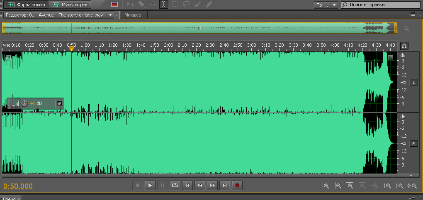This screenshot has width=423, height=200.
Task: Click the volume bars icon in HUD
Action: (x=16, y=103)
